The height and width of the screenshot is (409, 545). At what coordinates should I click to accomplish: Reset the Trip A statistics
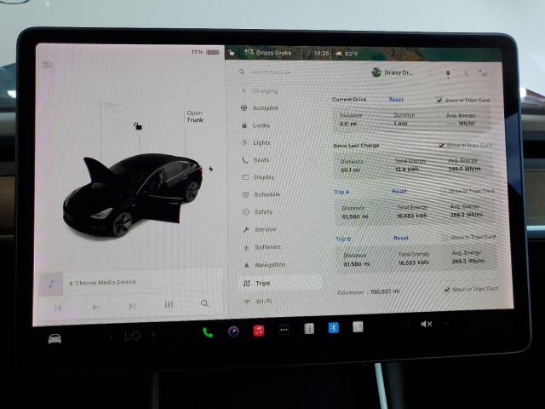[x=399, y=192]
